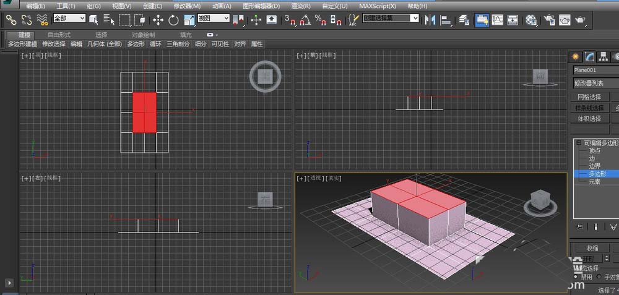
Task: Click the top viewport ViewCube
Action: point(265,76)
